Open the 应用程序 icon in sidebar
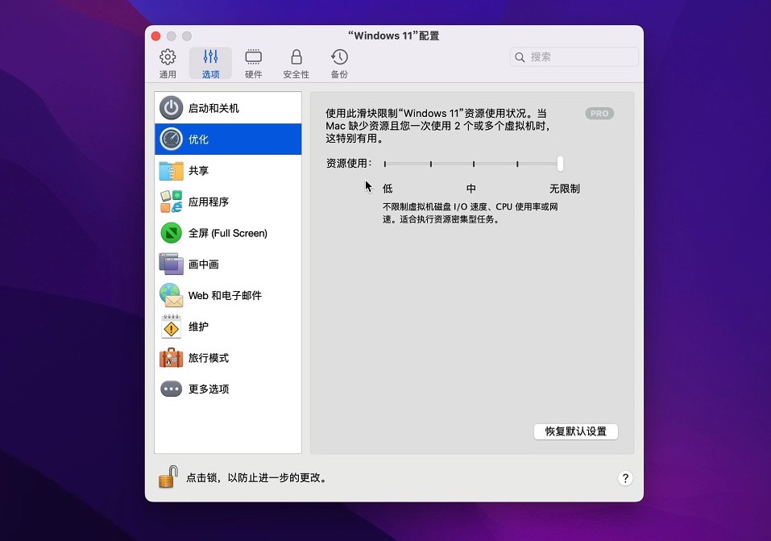The height and width of the screenshot is (541, 771). tap(171, 202)
